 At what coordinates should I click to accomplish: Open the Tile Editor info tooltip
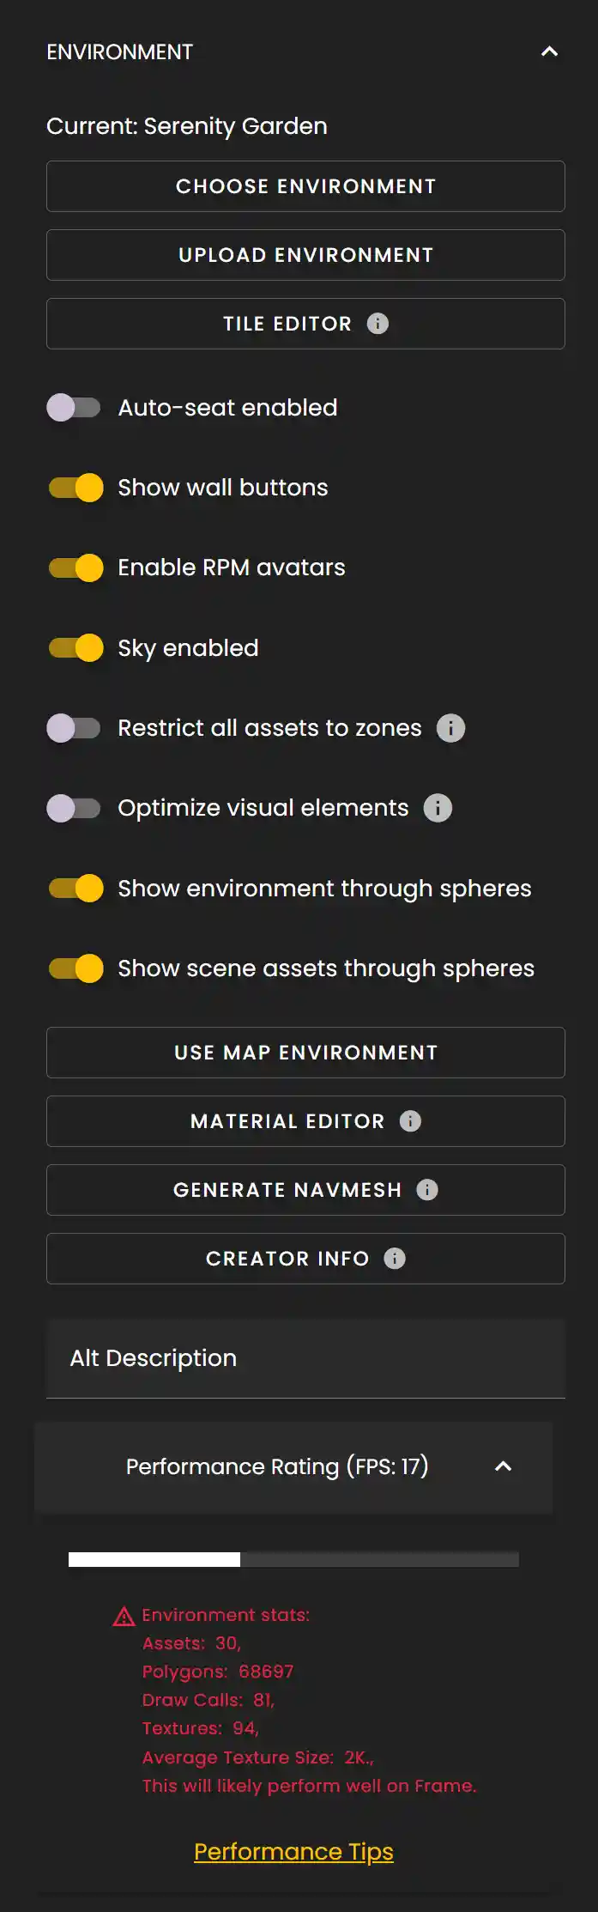coord(378,324)
